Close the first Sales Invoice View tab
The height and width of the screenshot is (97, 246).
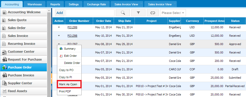pyautogui.click(x=141, y=3)
